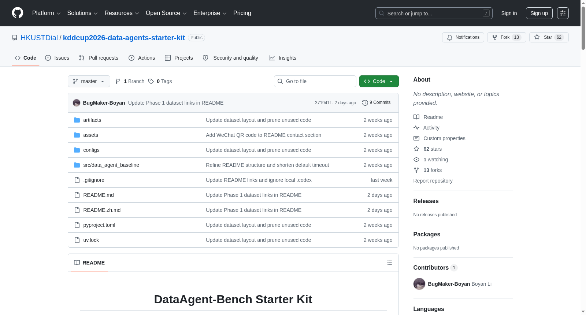Expand the Platform menu

[x=47, y=13]
